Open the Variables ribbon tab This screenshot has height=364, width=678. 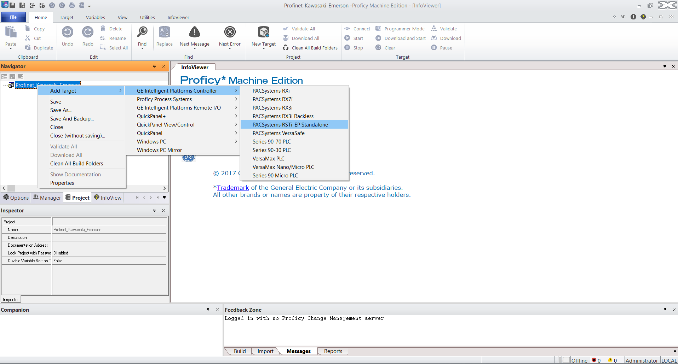pyautogui.click(x=96, y=17)
